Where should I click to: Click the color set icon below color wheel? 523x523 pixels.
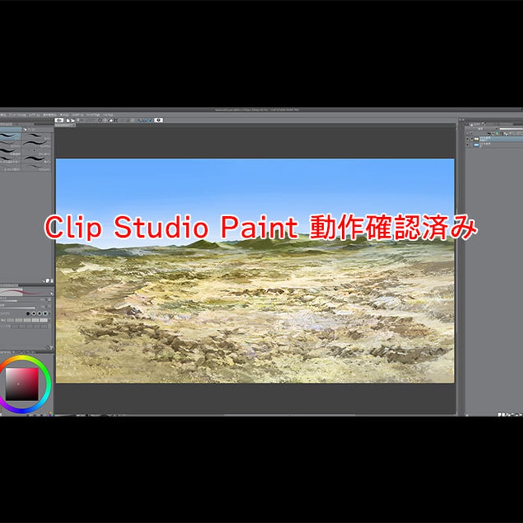point(51,414)
